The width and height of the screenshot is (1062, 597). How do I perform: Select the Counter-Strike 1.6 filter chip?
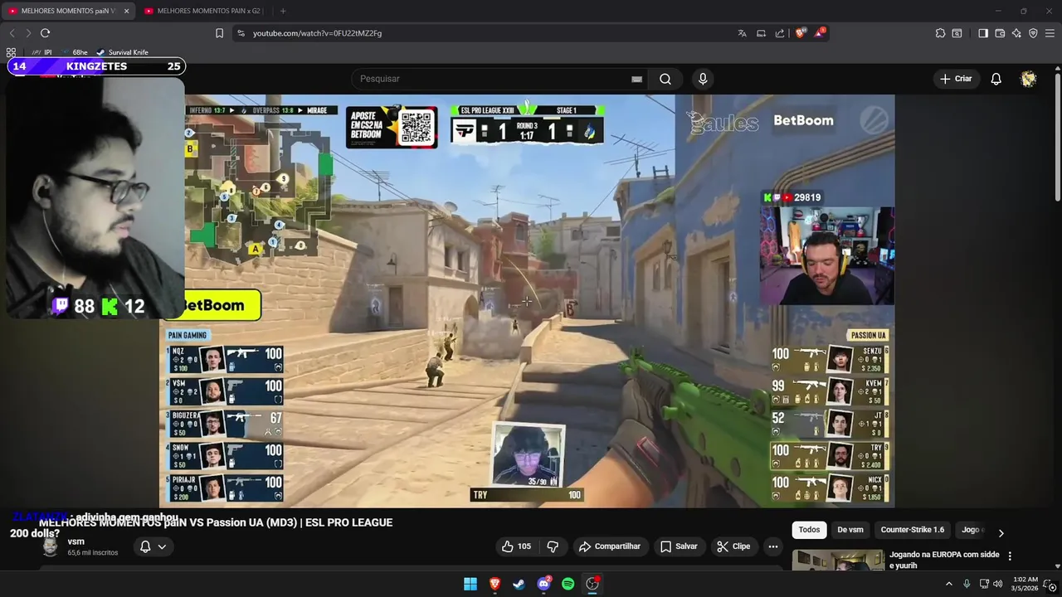pyautogui.click(x=913, y=530)
